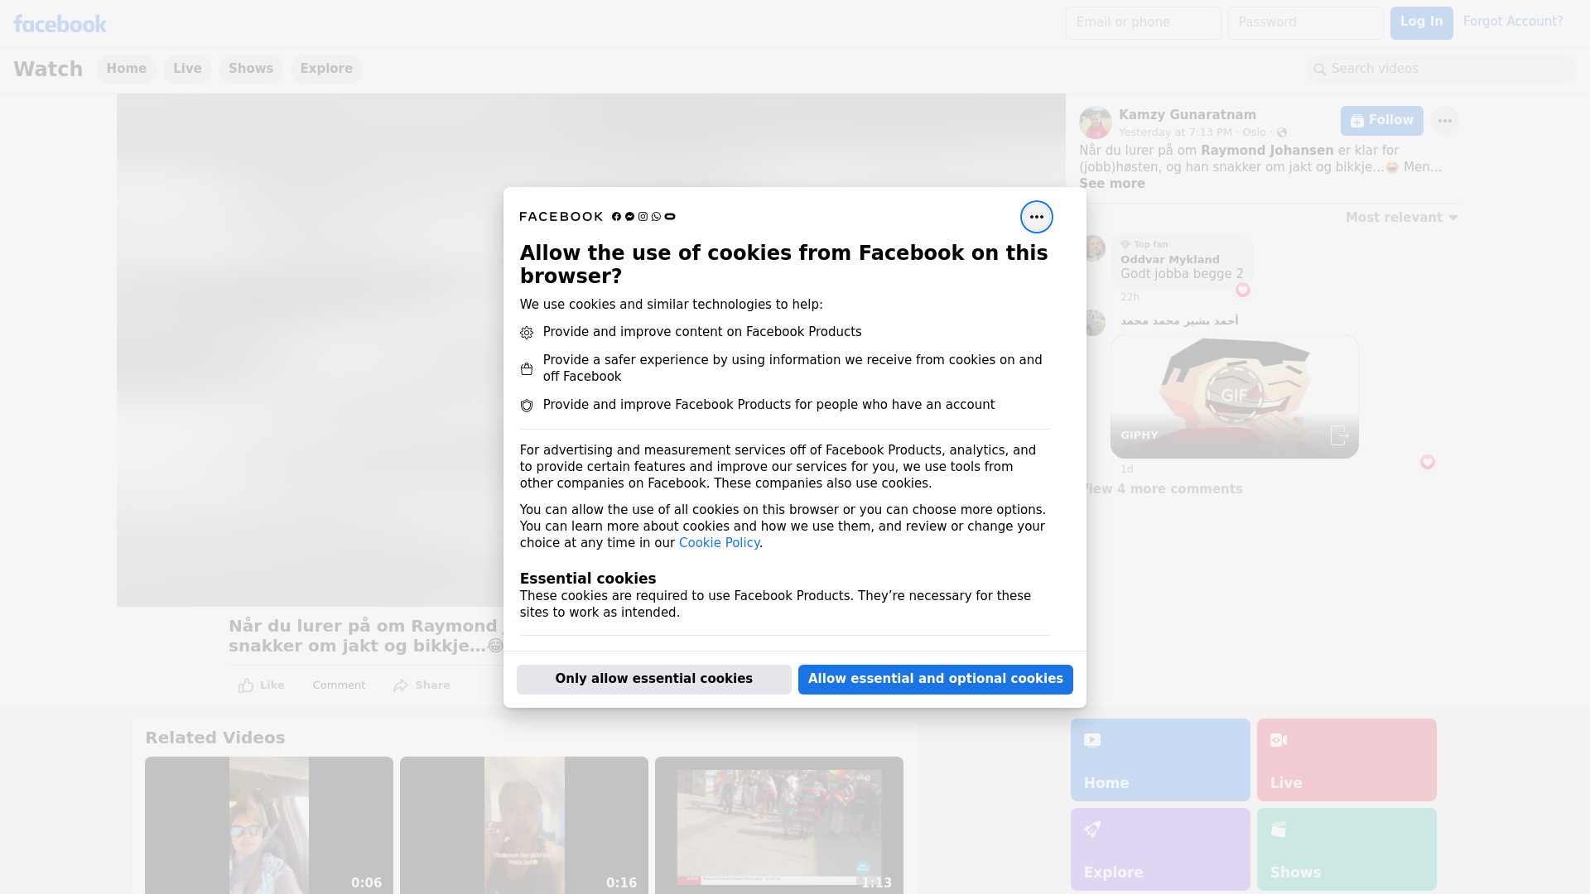Select the Explore tab in Watch
This screenshot has width=1590, height=894.
click(326, 69)
